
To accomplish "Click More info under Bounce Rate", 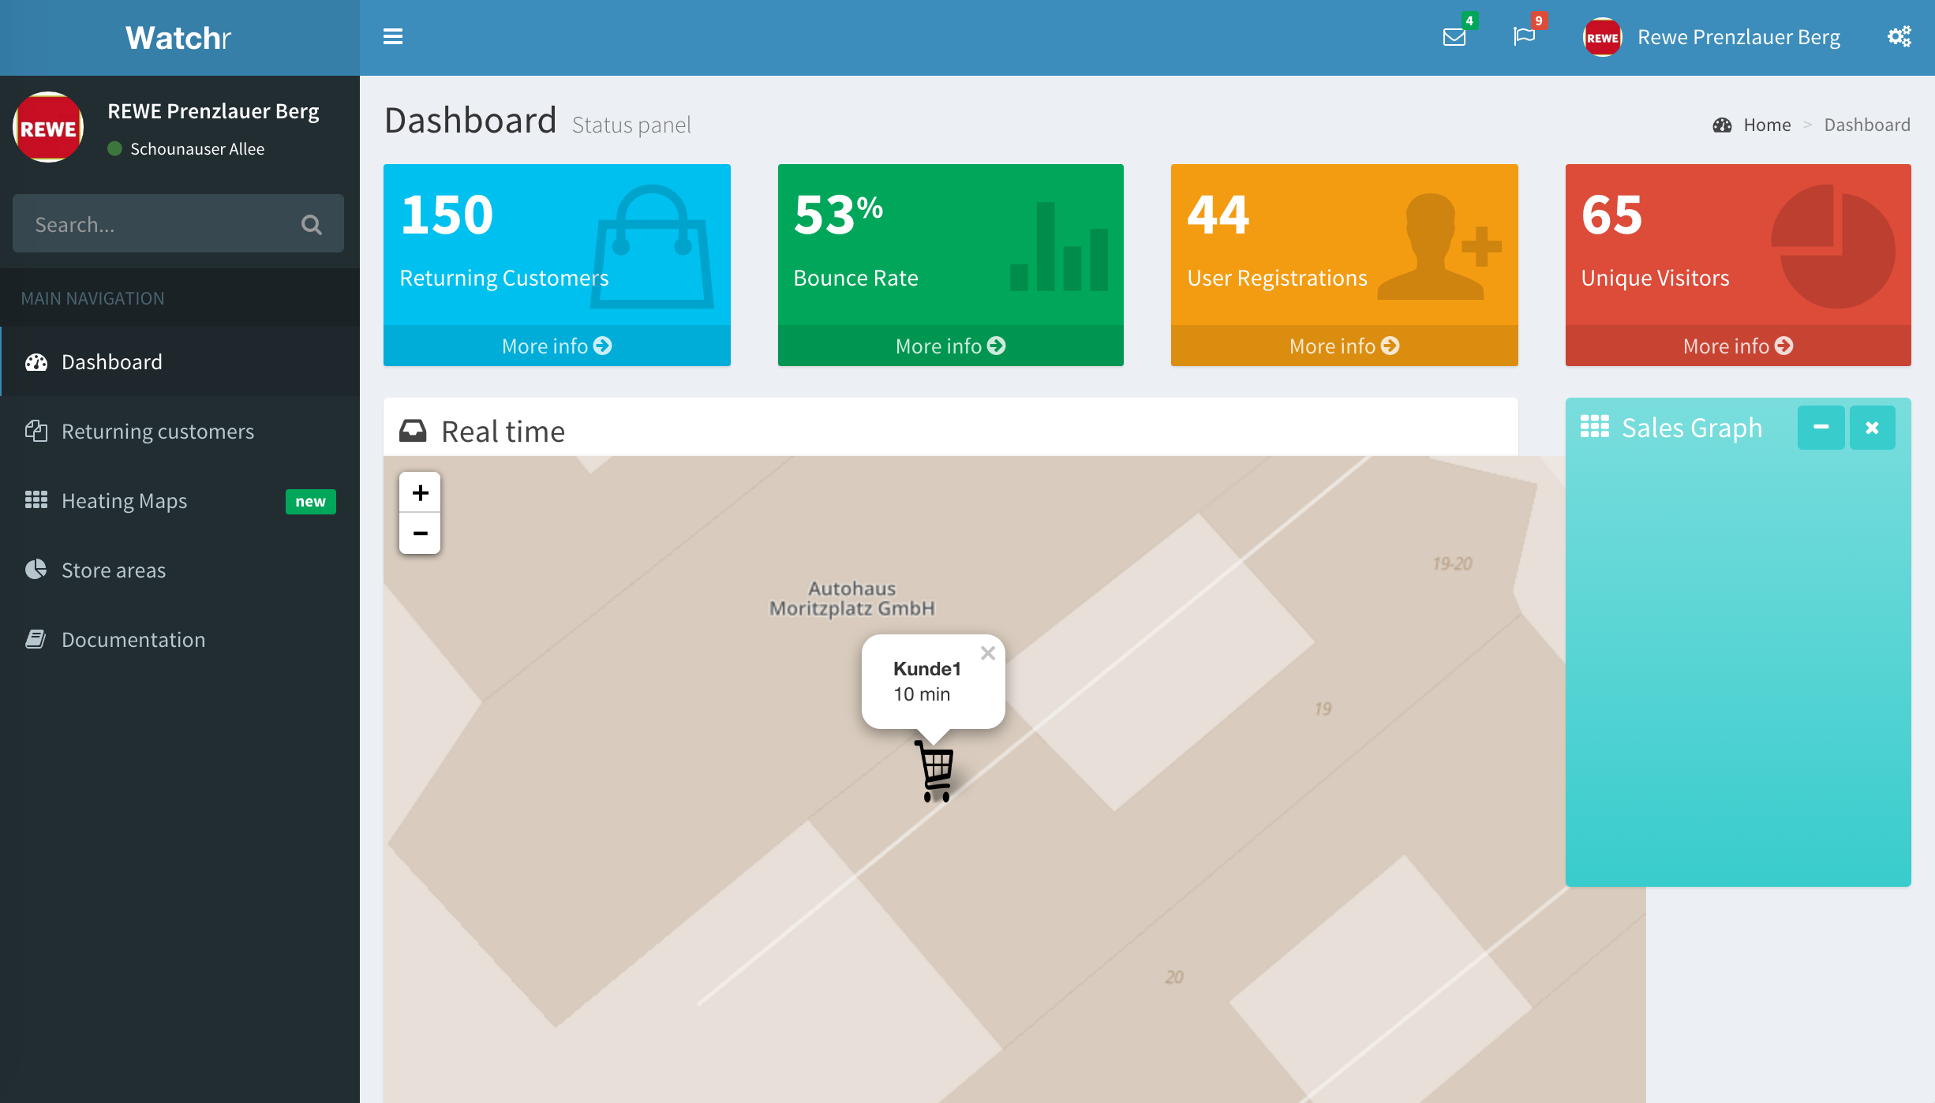I will click(950, 346).
